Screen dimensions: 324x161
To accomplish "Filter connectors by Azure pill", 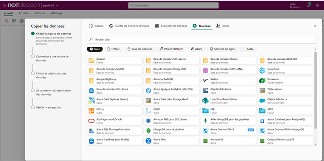I will click(197, 49).
